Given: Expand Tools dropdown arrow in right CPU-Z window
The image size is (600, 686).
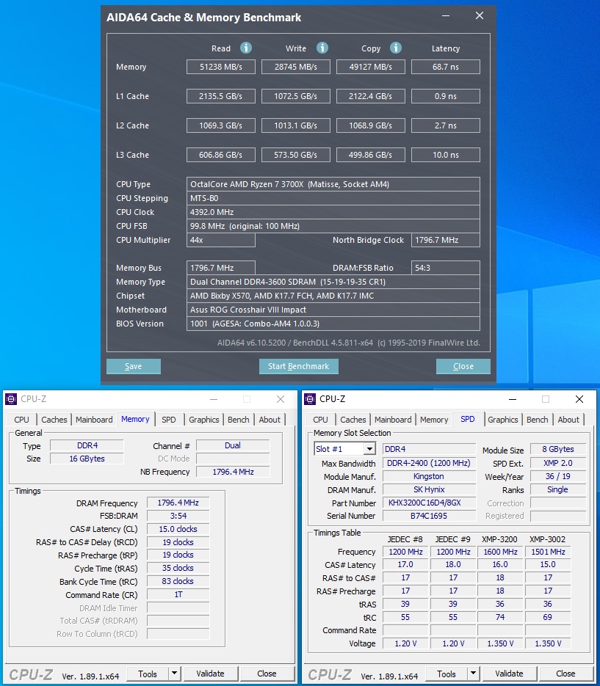Looking at the screenshot, I should pyautogui.click(x=473, y=674).
